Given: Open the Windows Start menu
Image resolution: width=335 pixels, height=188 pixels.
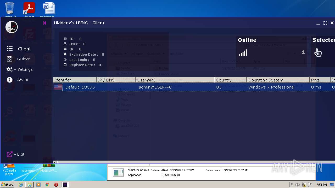Looking at the screenshot, I should coord(7,185).
